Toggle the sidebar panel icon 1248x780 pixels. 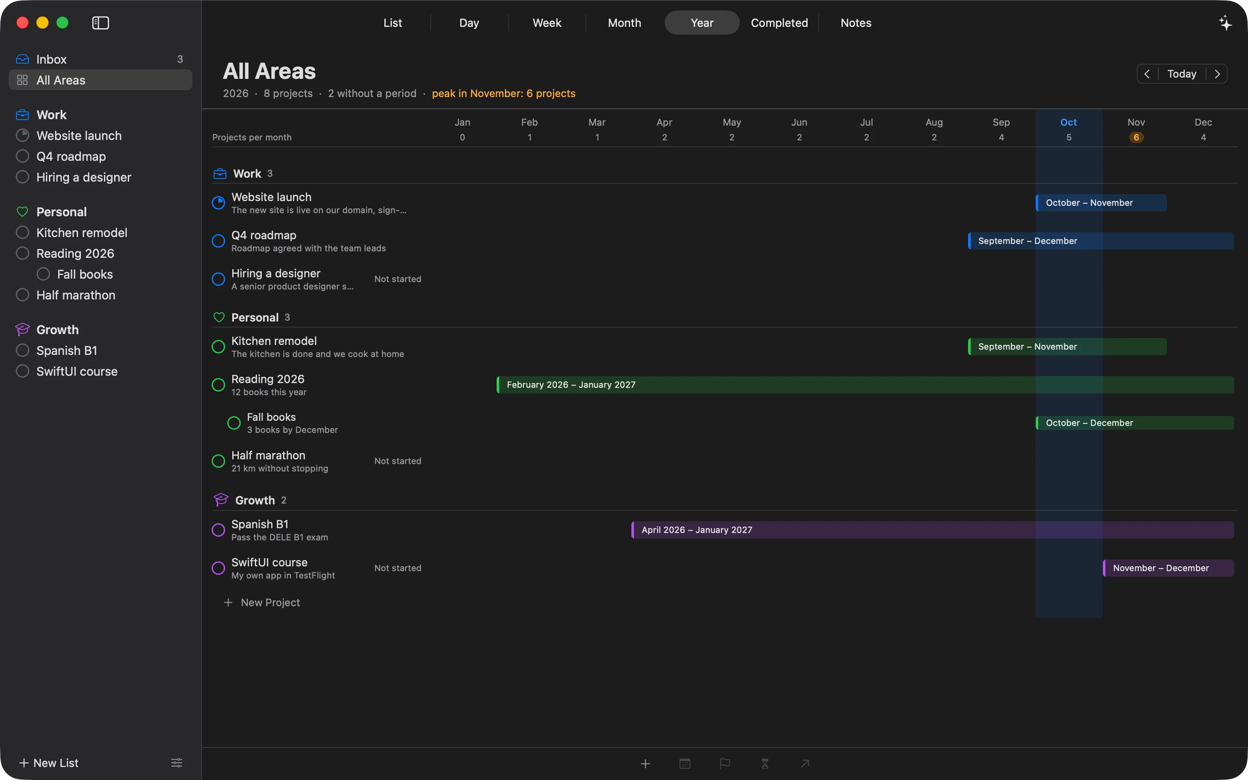pyautogui.click(x=101, y=23)
